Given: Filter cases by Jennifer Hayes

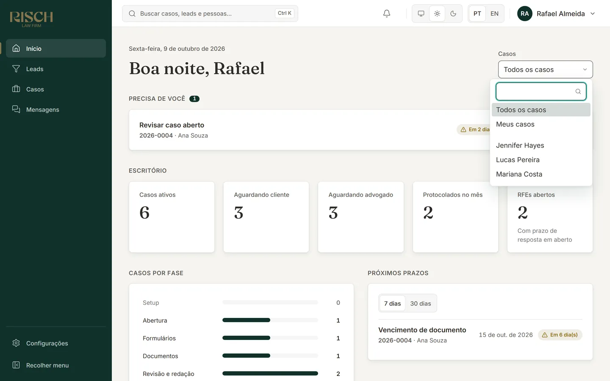Looking at the screenshot, I should tap(541, 145).
